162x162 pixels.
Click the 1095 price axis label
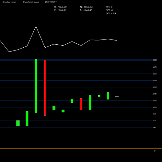[x=155, y=87]
